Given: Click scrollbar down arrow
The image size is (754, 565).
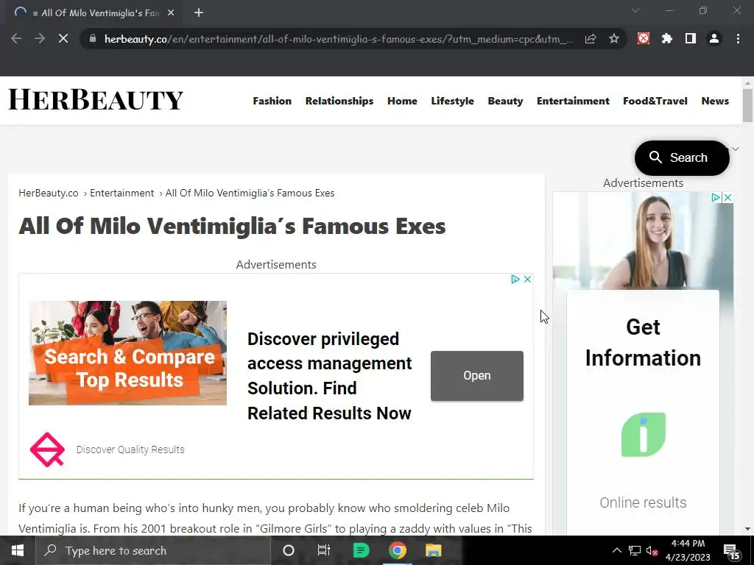Looking at the screenshot, I should 747,529.
